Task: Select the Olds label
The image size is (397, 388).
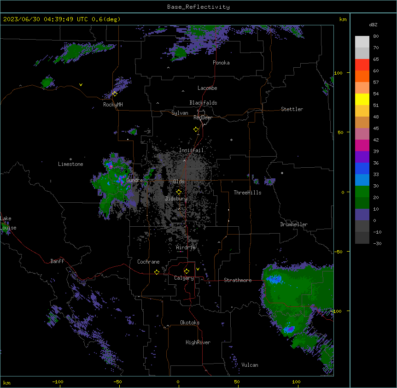Action: (179, 182)
